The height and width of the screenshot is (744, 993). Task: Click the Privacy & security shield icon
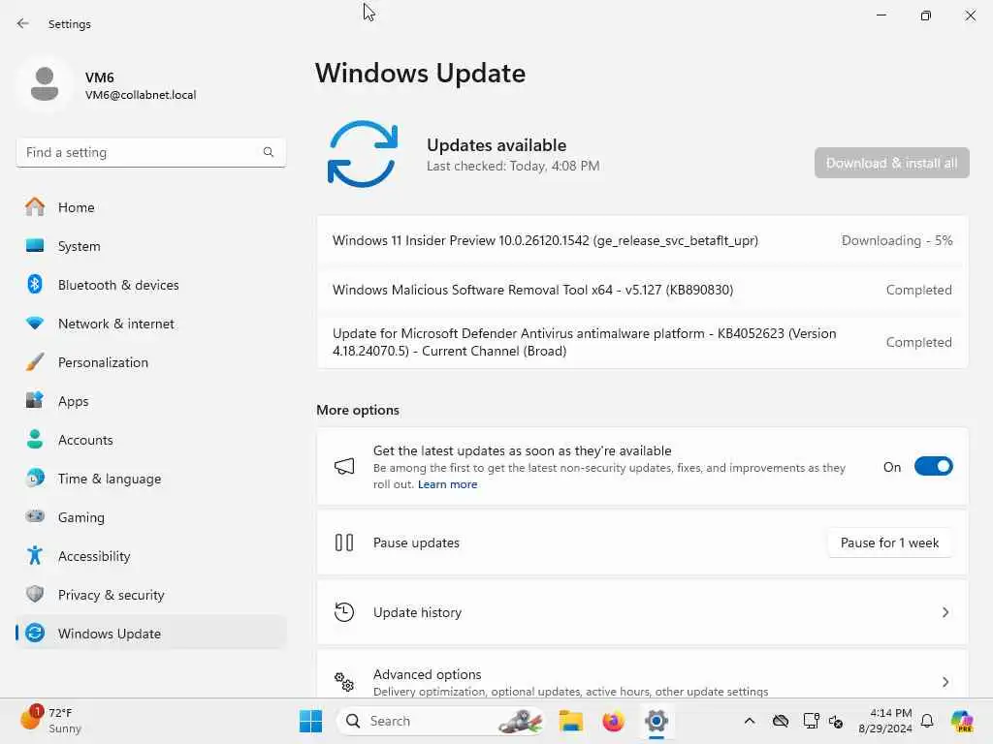click(x=35, y=594)
